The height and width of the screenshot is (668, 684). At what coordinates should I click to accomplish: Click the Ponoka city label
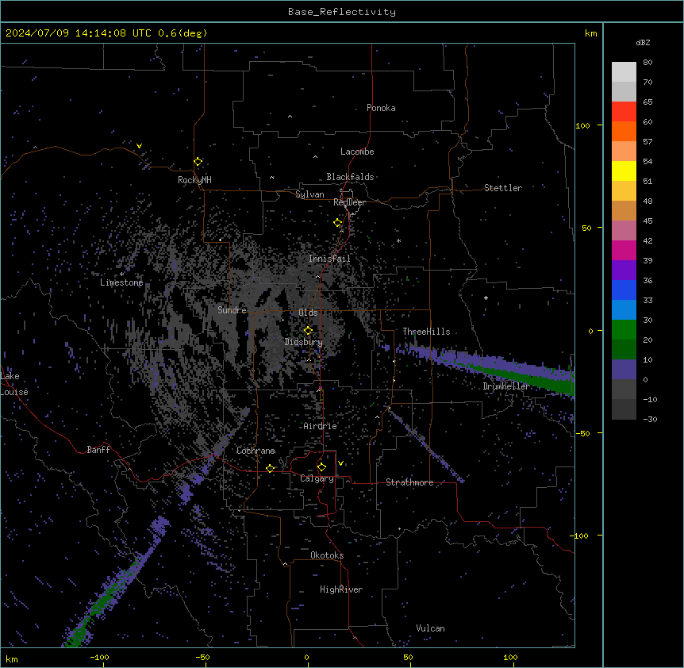point(381,108)
